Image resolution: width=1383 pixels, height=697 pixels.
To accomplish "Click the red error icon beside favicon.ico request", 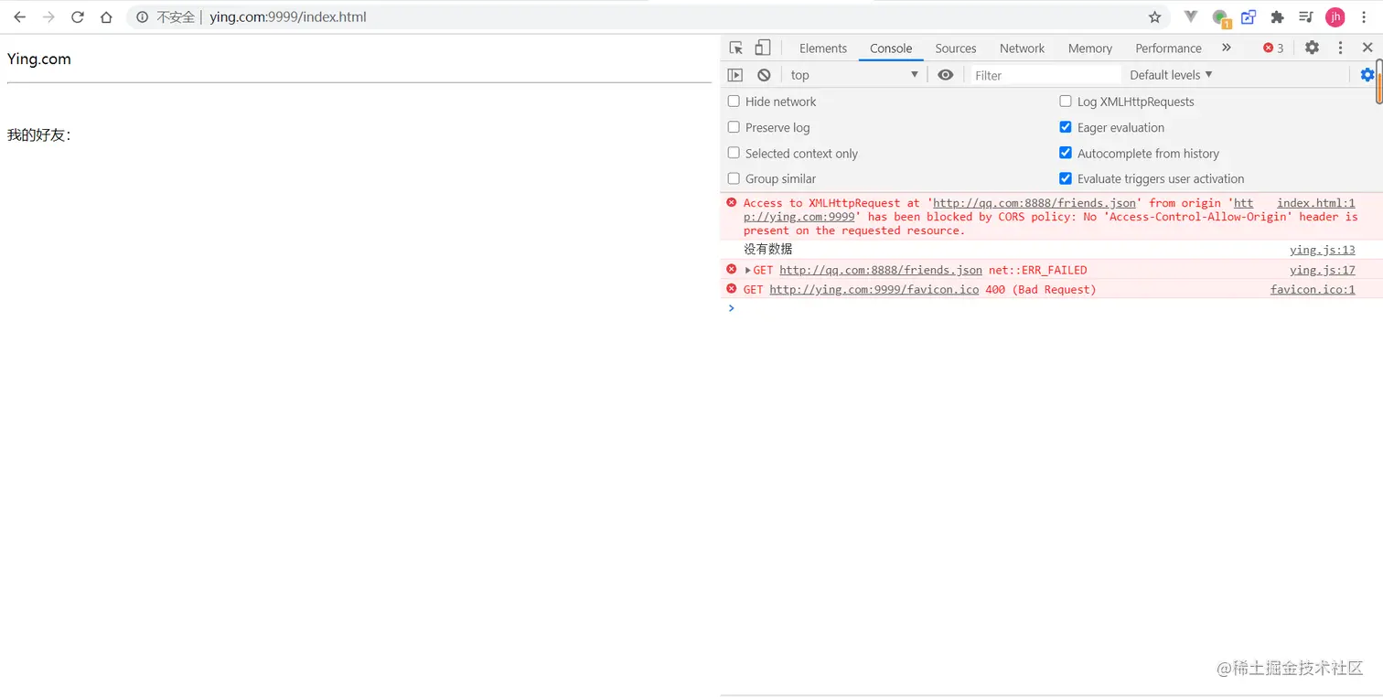I will point(731,289).
